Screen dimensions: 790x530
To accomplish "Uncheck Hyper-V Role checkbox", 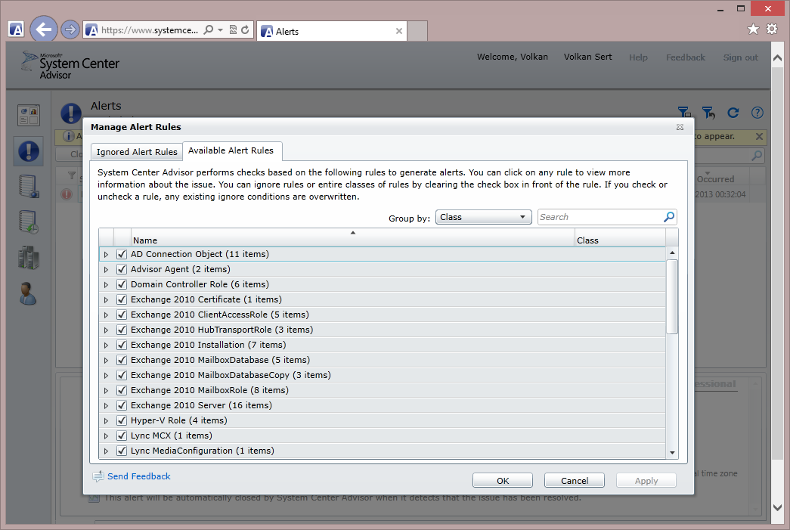I will [x=122, y=420].
